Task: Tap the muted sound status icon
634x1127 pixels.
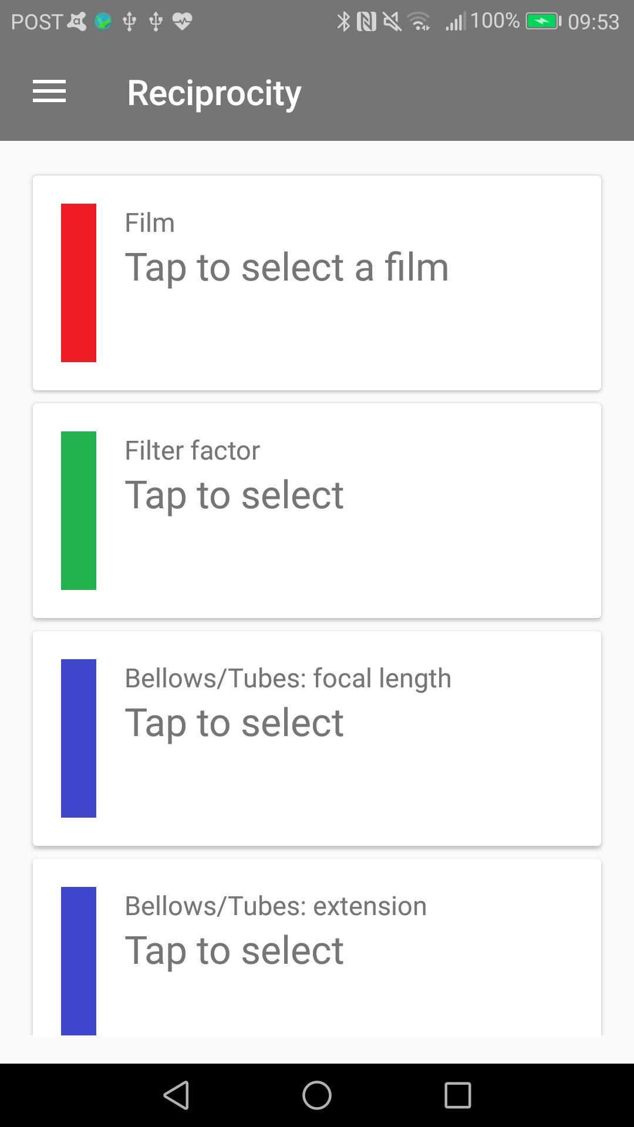Action: click(x=392, y=22)
